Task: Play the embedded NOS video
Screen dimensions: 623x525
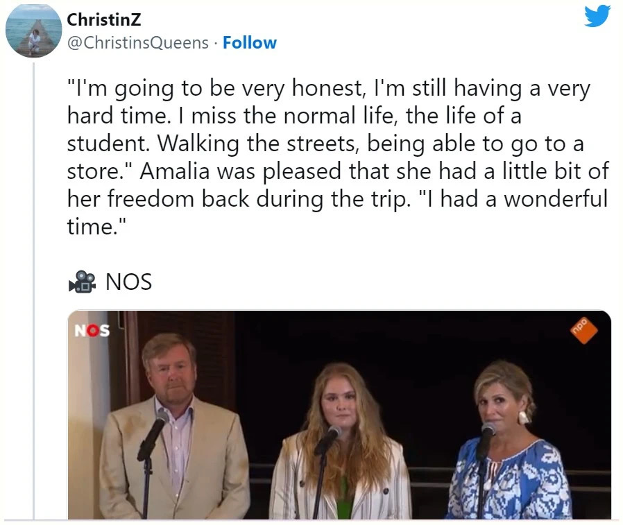Action: click(339, 415)
